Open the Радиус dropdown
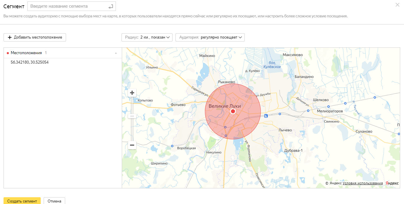This screenshot has height=204, width=404. (x=147, y=37)
